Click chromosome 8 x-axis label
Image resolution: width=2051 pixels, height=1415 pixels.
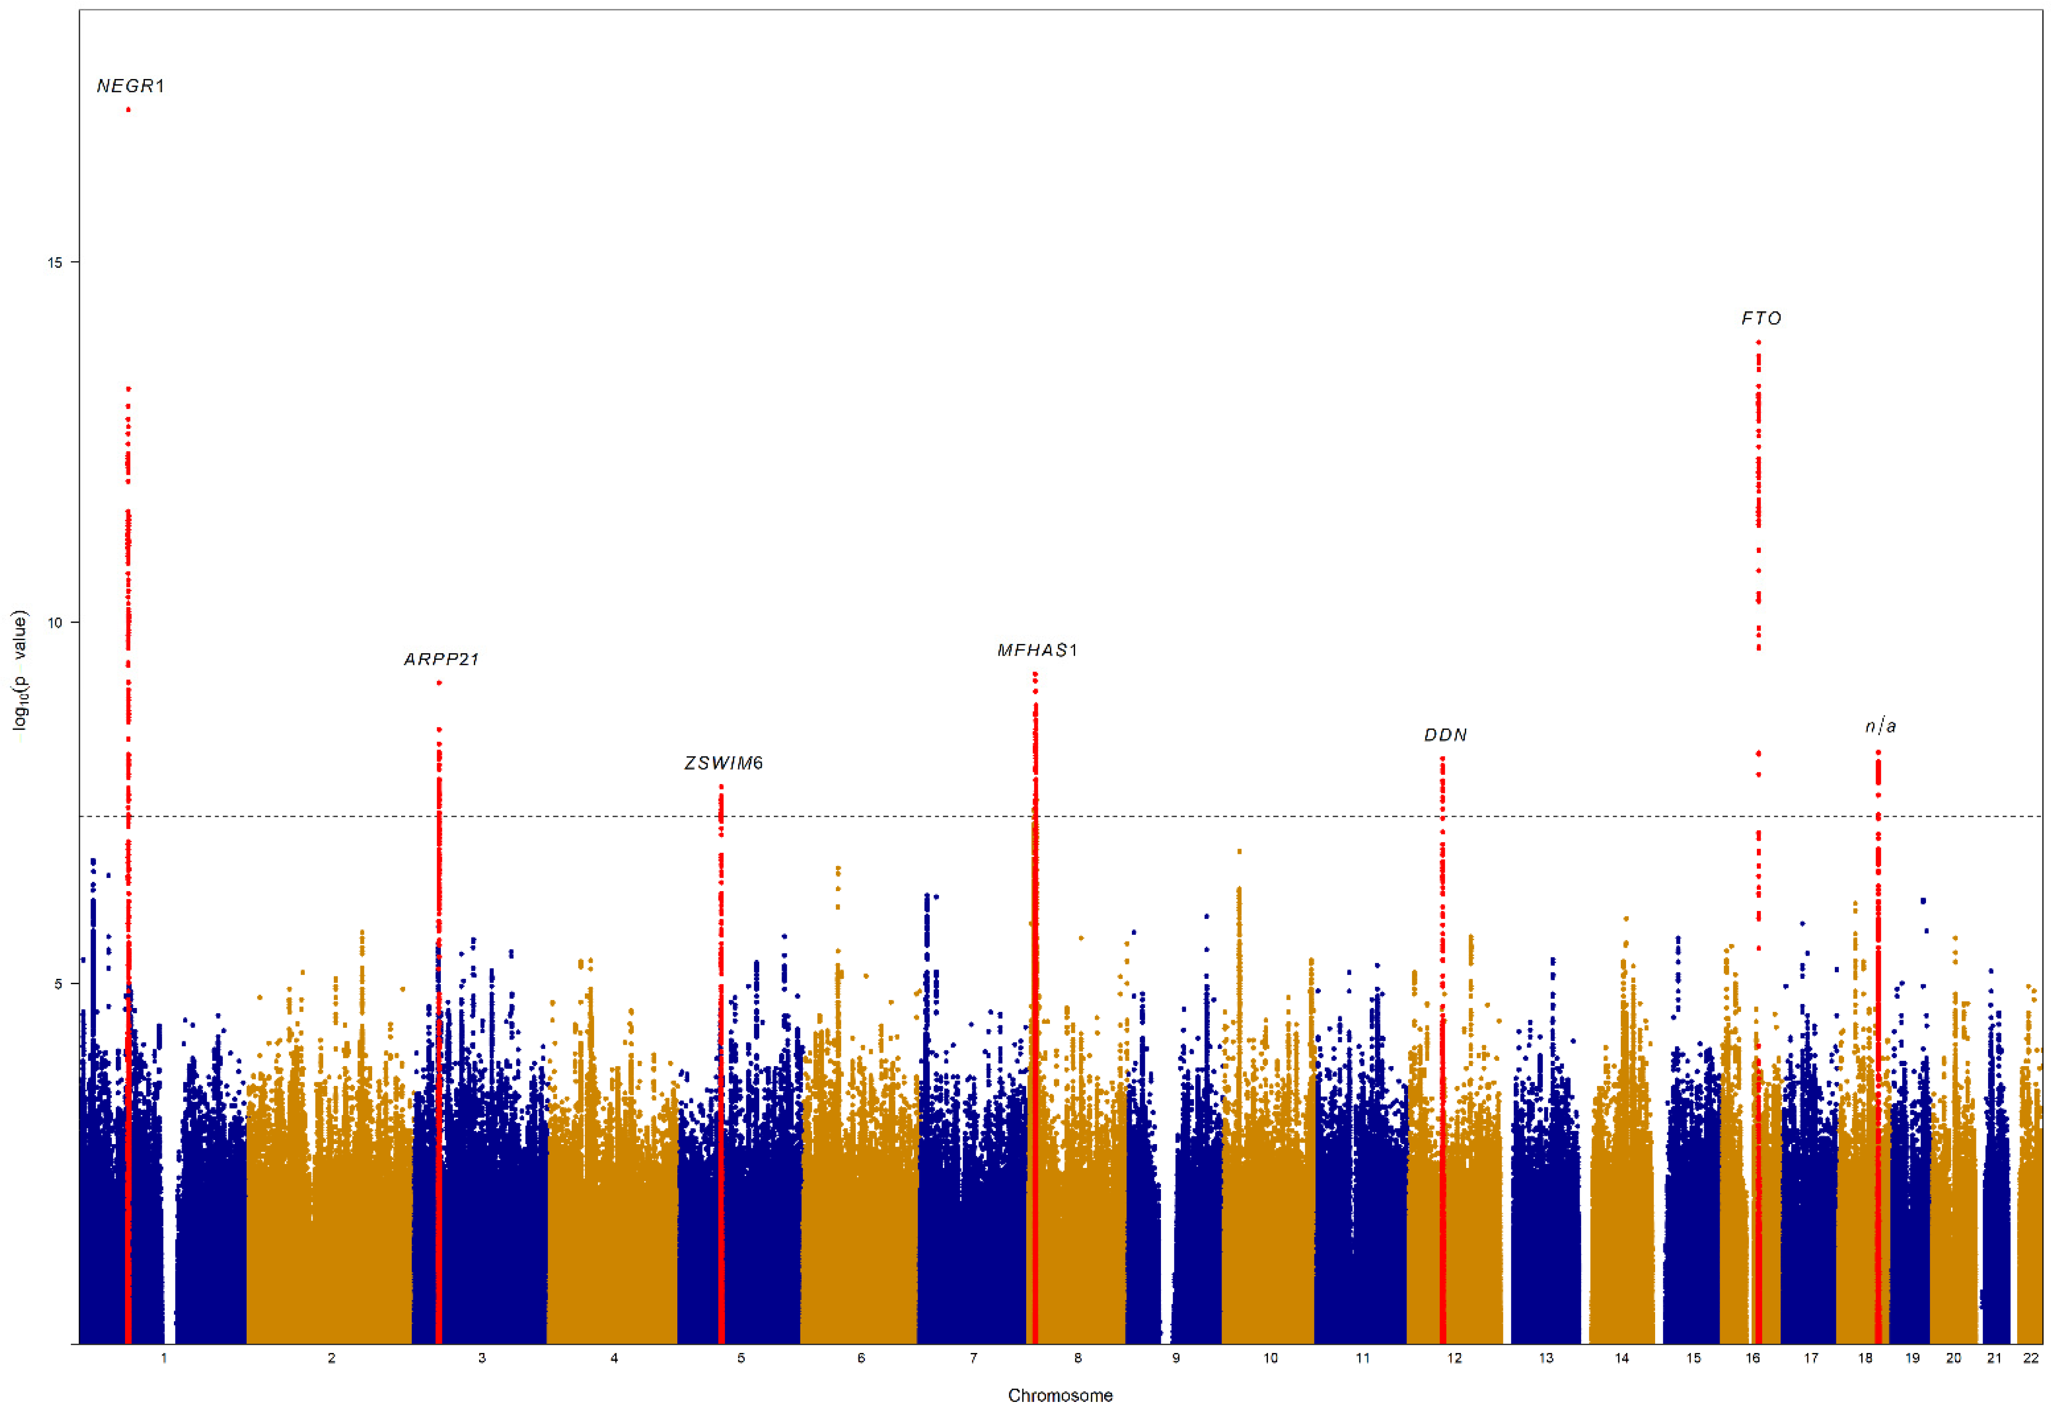coord(1078,1357)
